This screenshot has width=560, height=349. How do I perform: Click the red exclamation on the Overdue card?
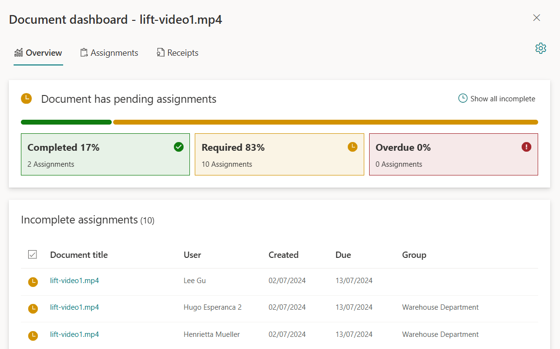point(526,146)
